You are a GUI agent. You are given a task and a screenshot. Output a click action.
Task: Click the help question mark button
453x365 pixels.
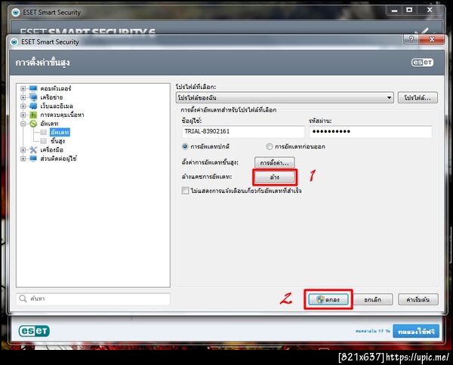point(411,39)
